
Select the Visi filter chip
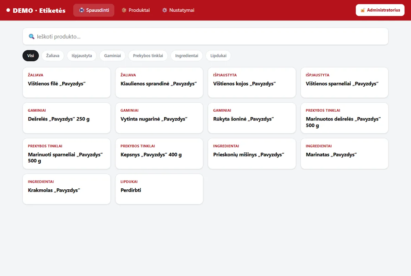(31, 55)
